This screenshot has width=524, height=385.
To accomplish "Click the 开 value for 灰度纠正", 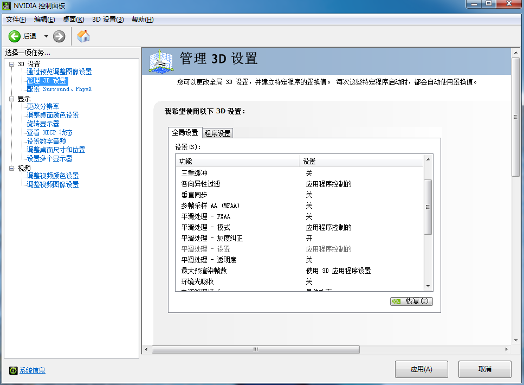I will (x=309, y=238).
